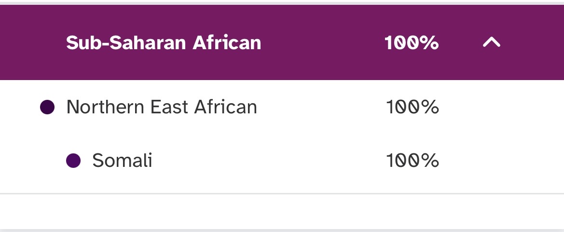The height and width of the screenshot is (232, 564).
Task: Click the gray strip at the very bottom
Action: tap(282, 230)
